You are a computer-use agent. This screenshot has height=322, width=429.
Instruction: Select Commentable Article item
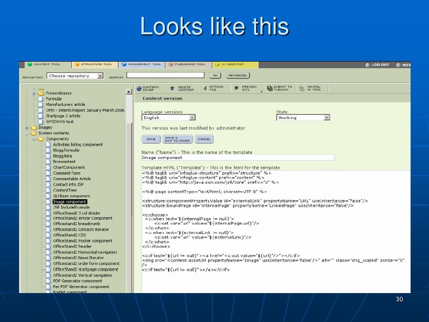72,179
